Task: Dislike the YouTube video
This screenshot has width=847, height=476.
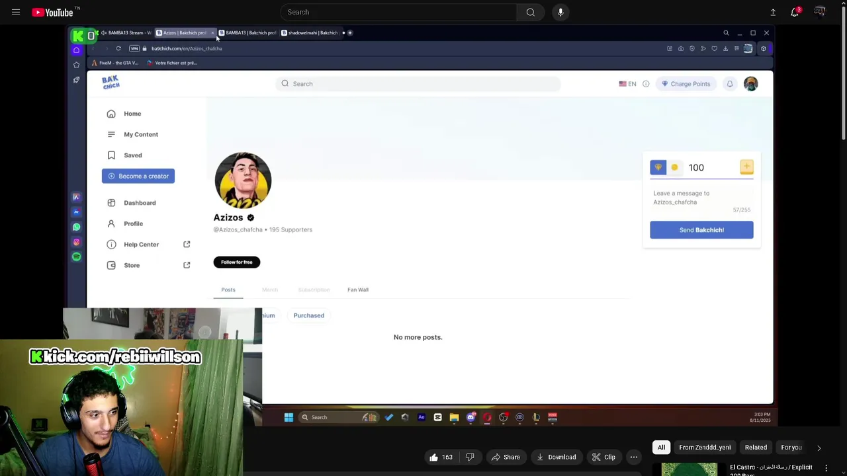Action: pyautogui.click(x=470, y=457)
